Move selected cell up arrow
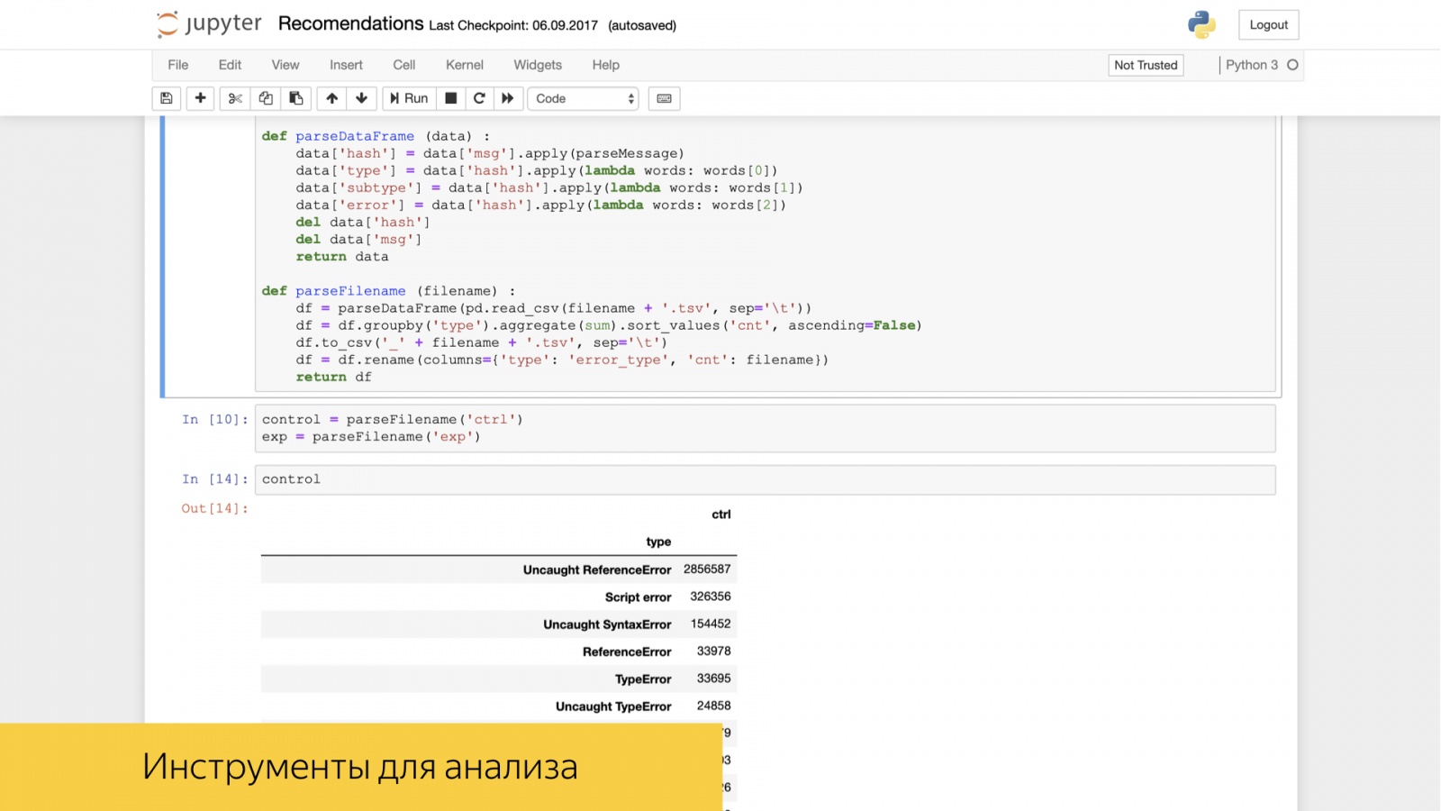 pos(332,98)
